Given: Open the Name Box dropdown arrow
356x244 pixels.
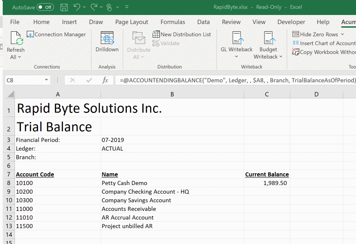Looking at the screenshot, I should click(x=46, y=80).
